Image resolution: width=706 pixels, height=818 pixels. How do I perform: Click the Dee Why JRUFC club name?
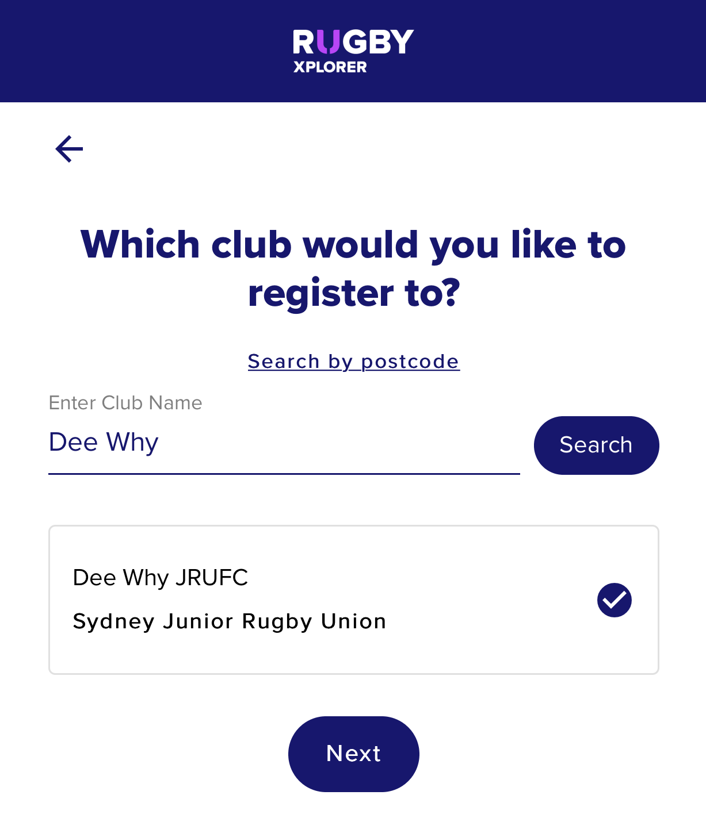pos(161,578)
